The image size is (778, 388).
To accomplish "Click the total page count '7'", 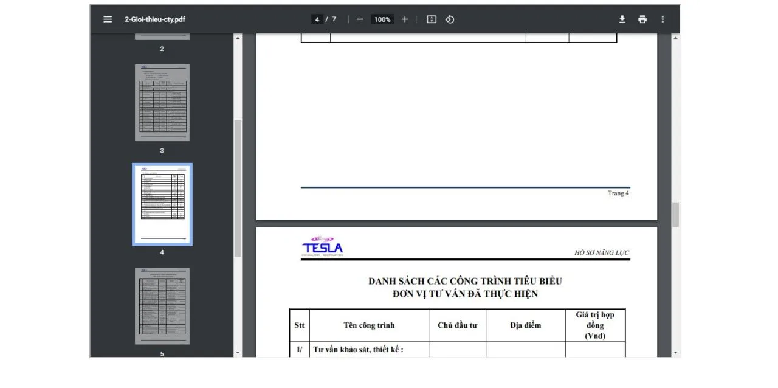I will coord(334,19).
